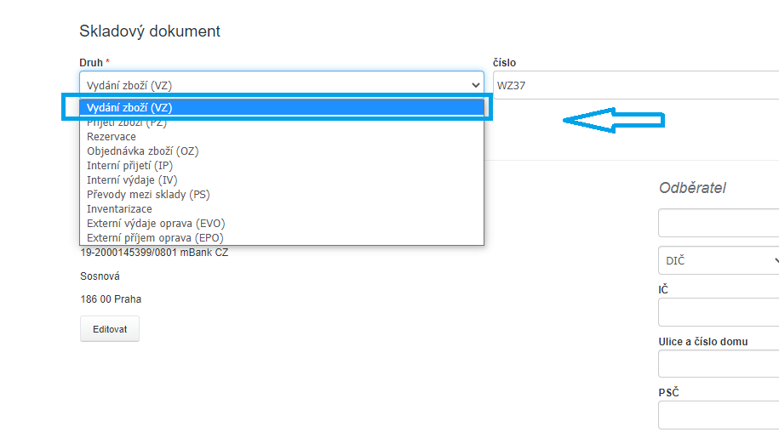Choose 'Interní přijetí (IP)' option

point(129,166)
